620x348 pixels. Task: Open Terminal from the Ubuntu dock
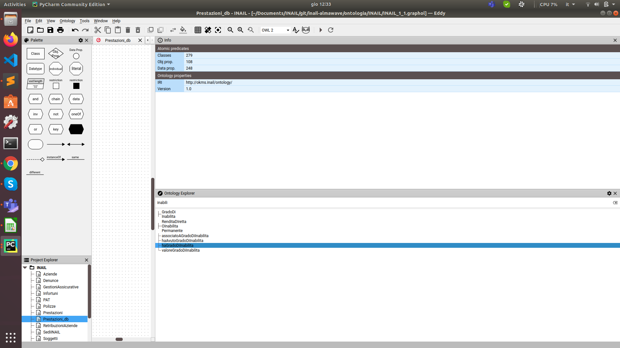[11, 143]
